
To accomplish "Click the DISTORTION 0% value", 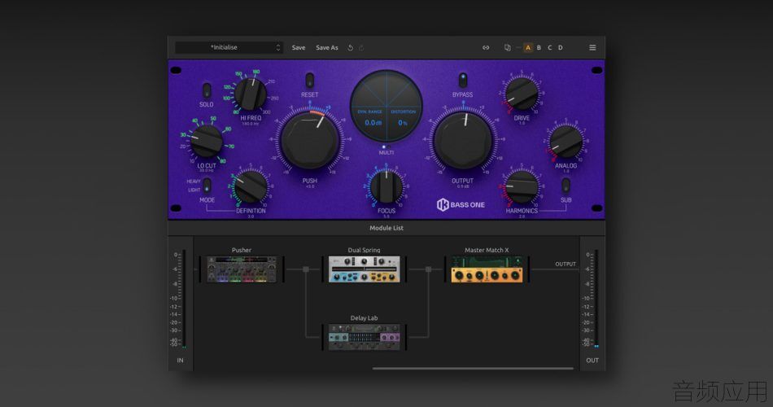I will 403,123.
